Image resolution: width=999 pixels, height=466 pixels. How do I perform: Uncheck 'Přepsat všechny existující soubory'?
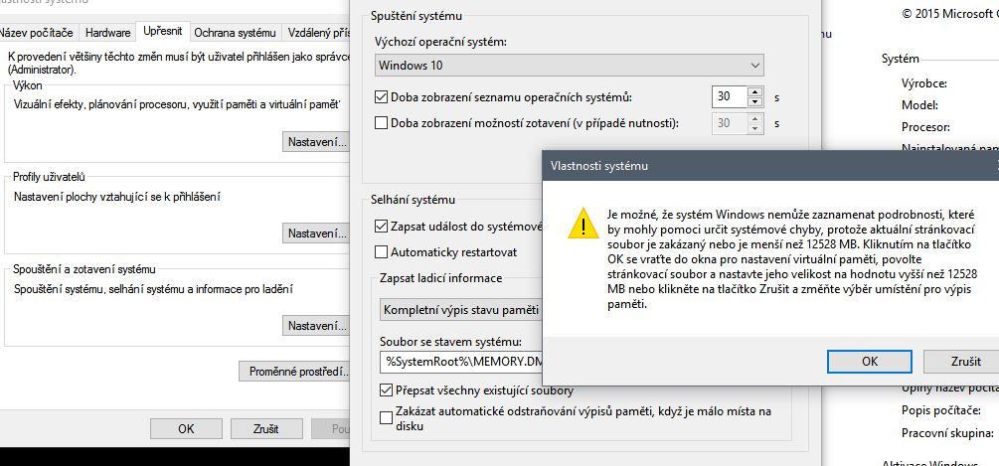[x=387, y=390]
